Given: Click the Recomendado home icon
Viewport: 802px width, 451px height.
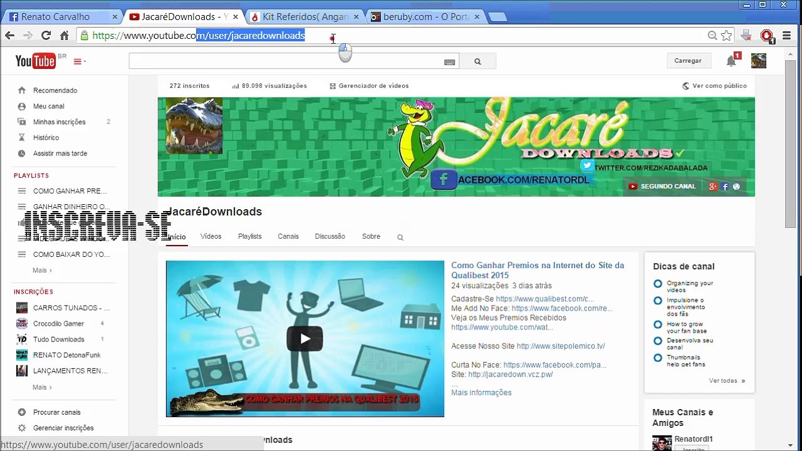Looking at the screenshot, I should [22, 90].
